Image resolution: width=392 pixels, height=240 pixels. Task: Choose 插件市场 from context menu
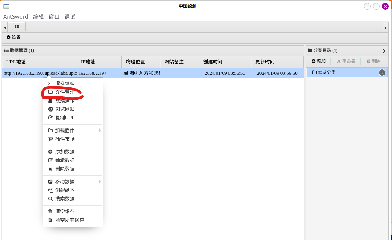click(x=73, y=139)
